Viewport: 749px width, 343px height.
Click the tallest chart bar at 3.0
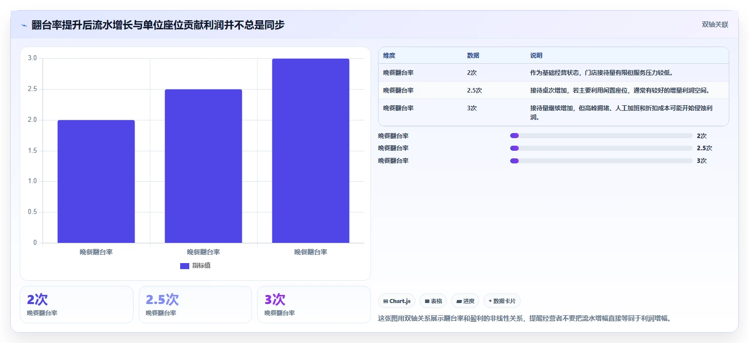point(311,151)
